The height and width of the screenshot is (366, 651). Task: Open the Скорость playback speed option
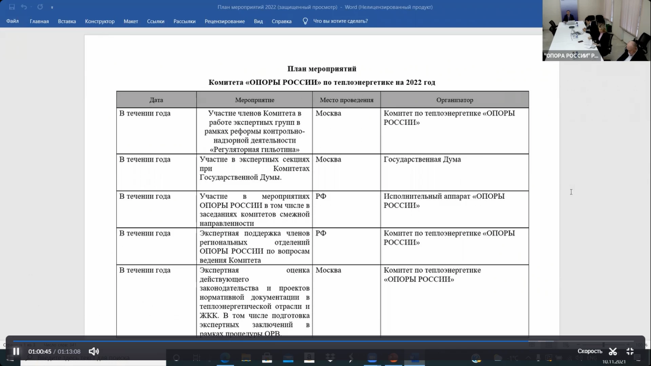pyautogui.click(x=590, y=351)
